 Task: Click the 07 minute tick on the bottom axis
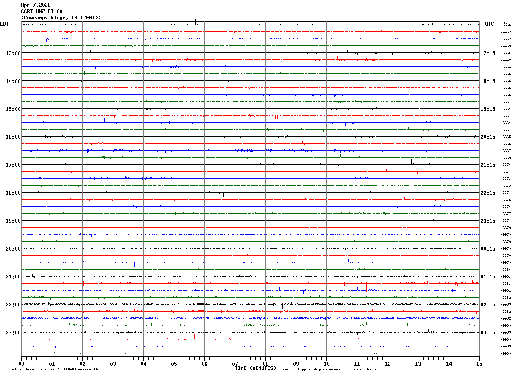point(235,364)
